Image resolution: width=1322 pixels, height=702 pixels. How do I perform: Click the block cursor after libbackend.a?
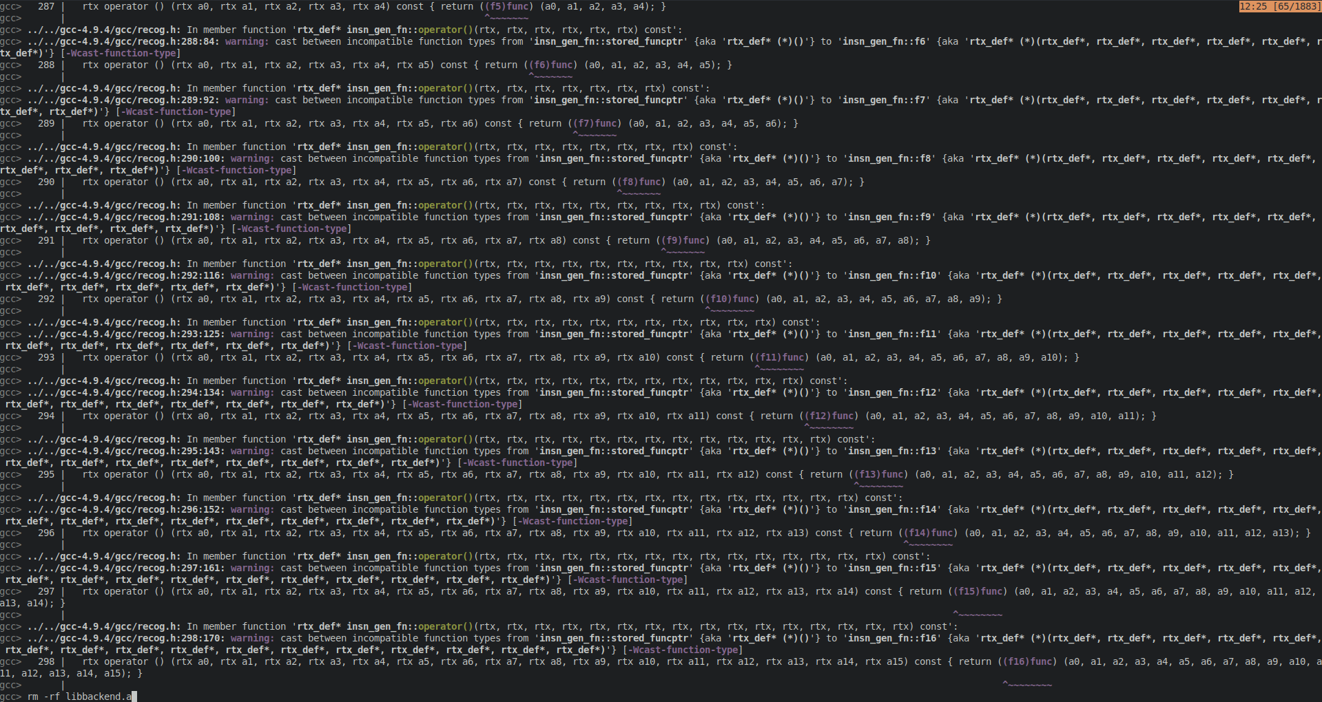click(x=134, y=696)
